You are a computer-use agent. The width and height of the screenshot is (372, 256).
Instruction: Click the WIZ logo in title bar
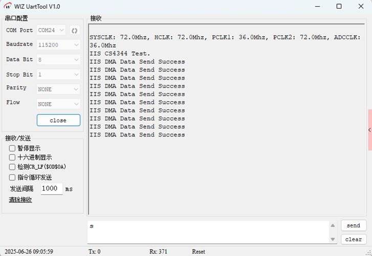[8, 6]
